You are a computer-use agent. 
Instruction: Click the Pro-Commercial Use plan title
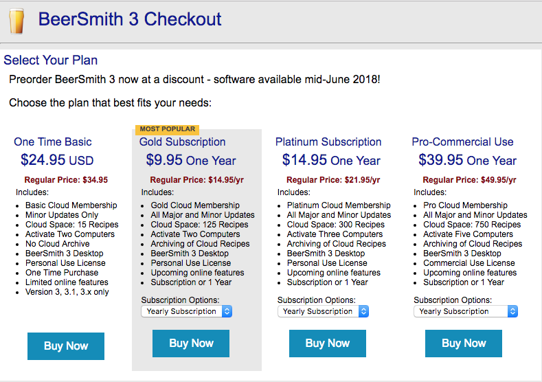point(462,142)
